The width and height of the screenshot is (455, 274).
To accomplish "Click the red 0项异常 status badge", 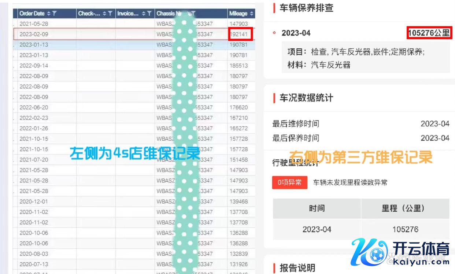I will click(289, 182).
